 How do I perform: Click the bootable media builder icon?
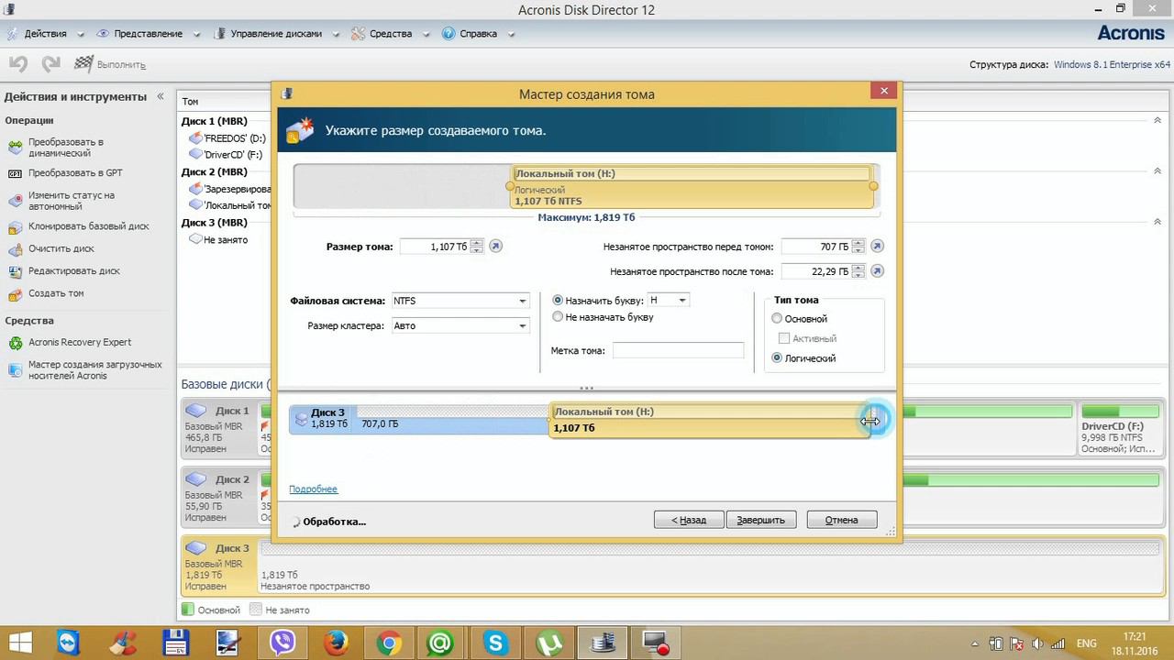(x=15, y=369)
